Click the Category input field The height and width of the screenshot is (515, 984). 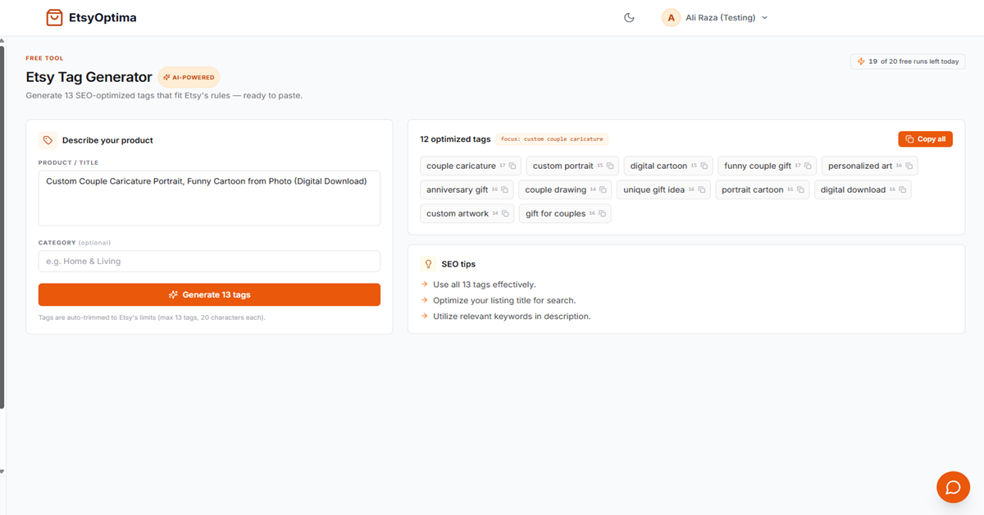pos(209,261)
